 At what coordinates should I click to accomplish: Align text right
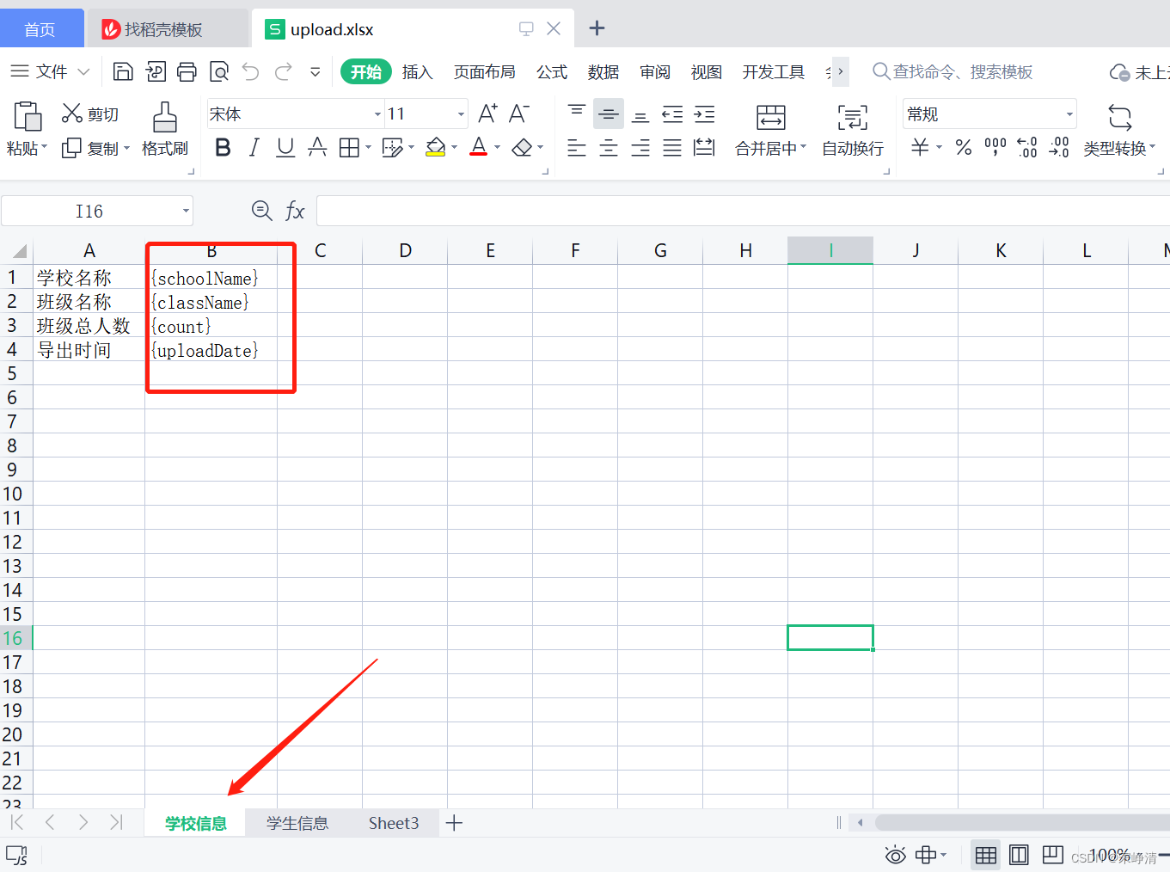tap(640, 148)
